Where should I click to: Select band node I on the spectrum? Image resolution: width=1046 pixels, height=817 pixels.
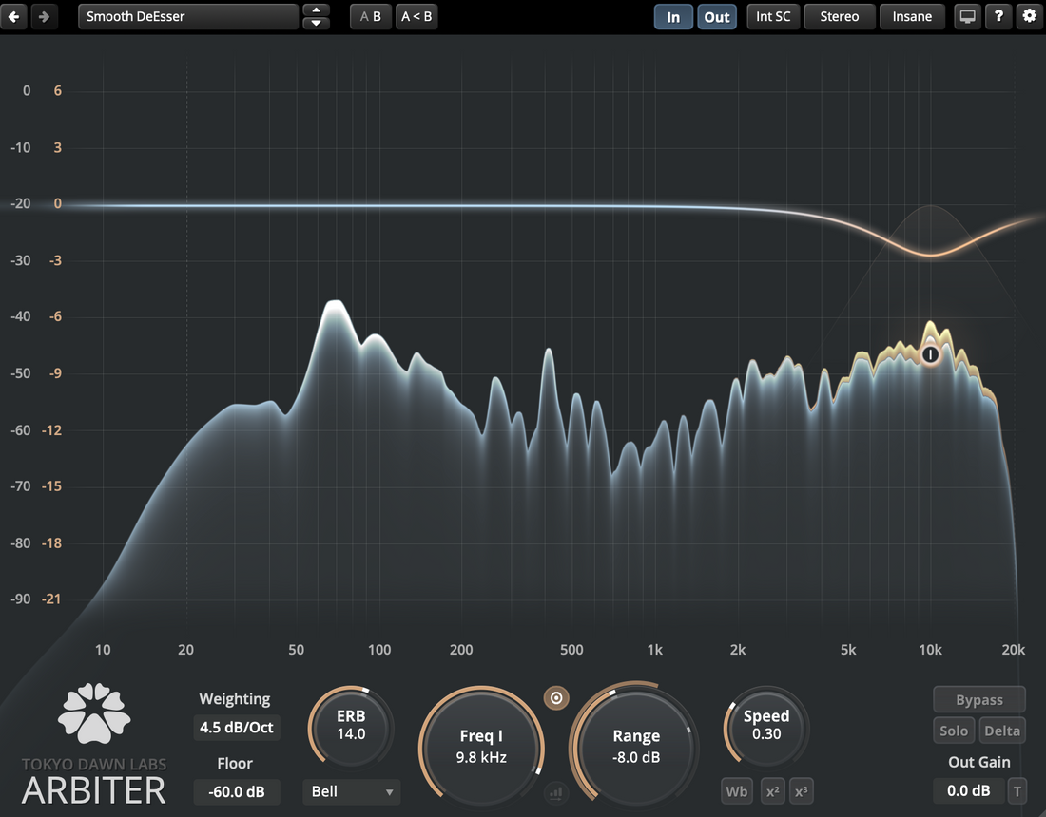(930, 354)
